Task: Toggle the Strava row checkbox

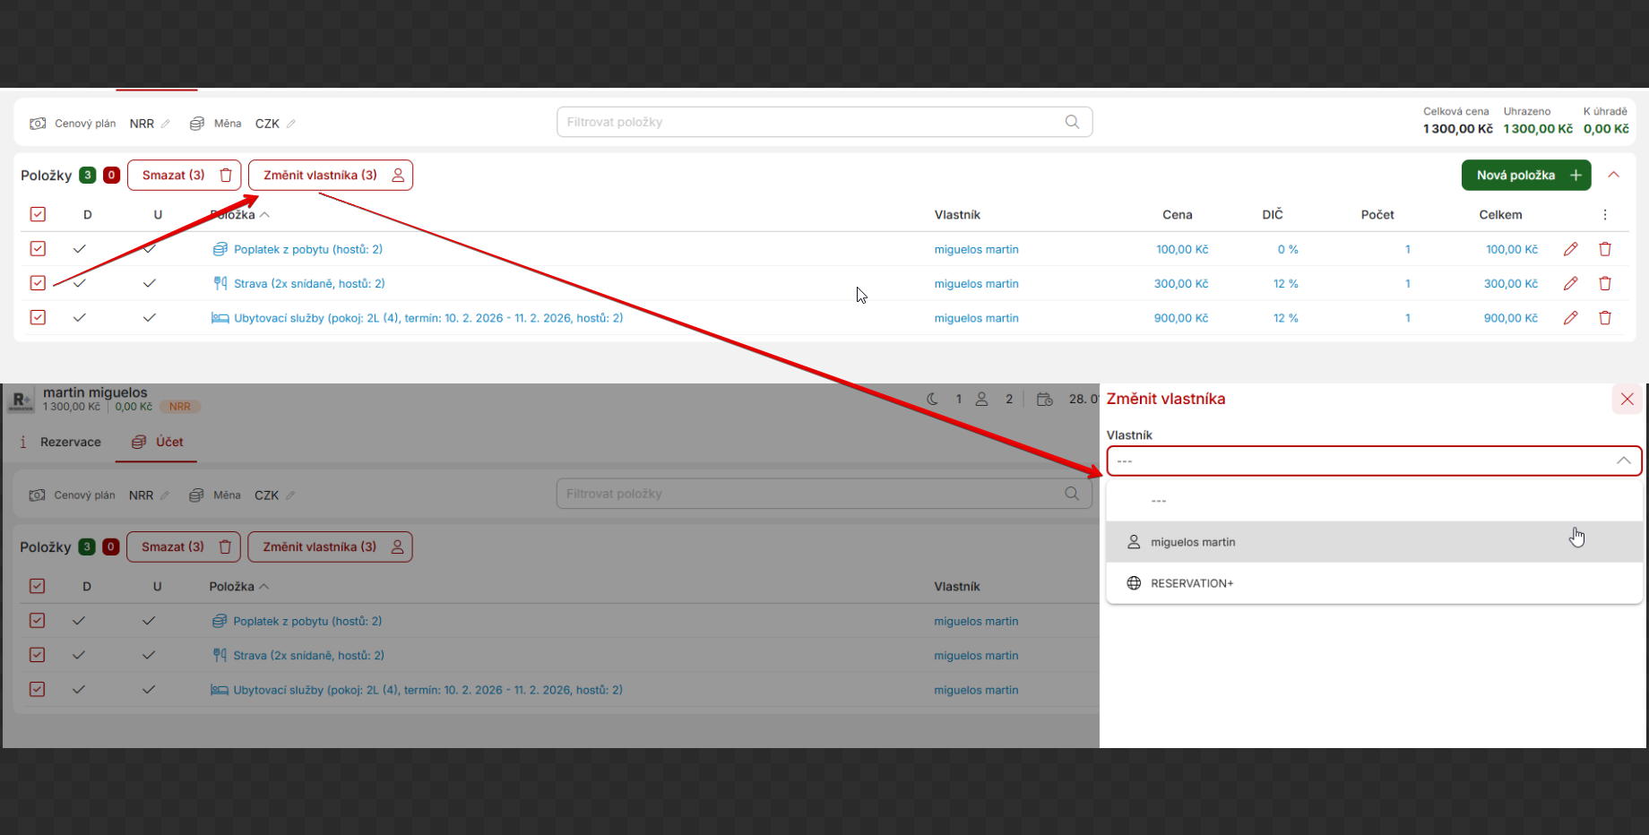Action: [38, 283]
